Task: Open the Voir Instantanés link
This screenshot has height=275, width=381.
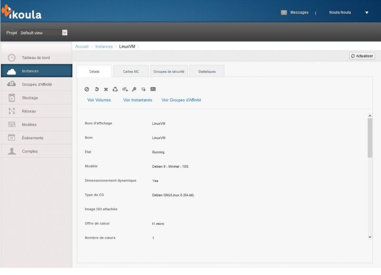Action: [138, 100]
